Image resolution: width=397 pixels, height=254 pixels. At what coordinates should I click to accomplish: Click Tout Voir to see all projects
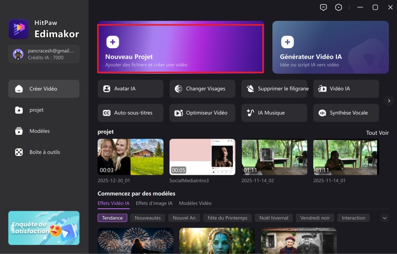point(377,133)
